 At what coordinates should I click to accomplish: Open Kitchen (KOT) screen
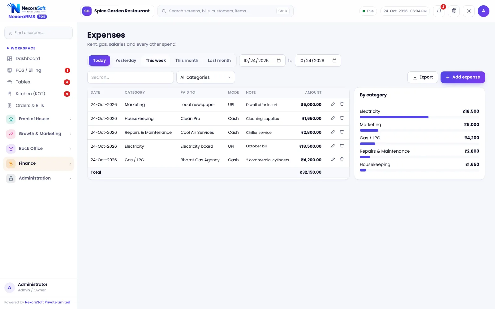38,94
